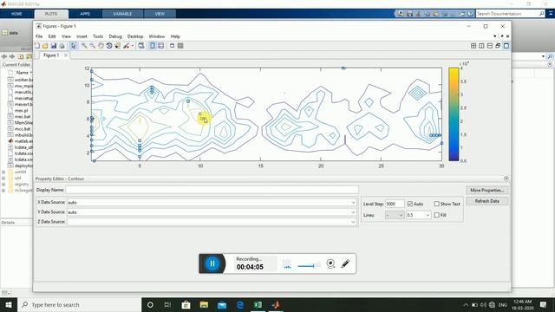Image resolution: width=555 pixels, height=312 pixels.
Task: Click in the Display Name field
Action: (x=212, y=190)
